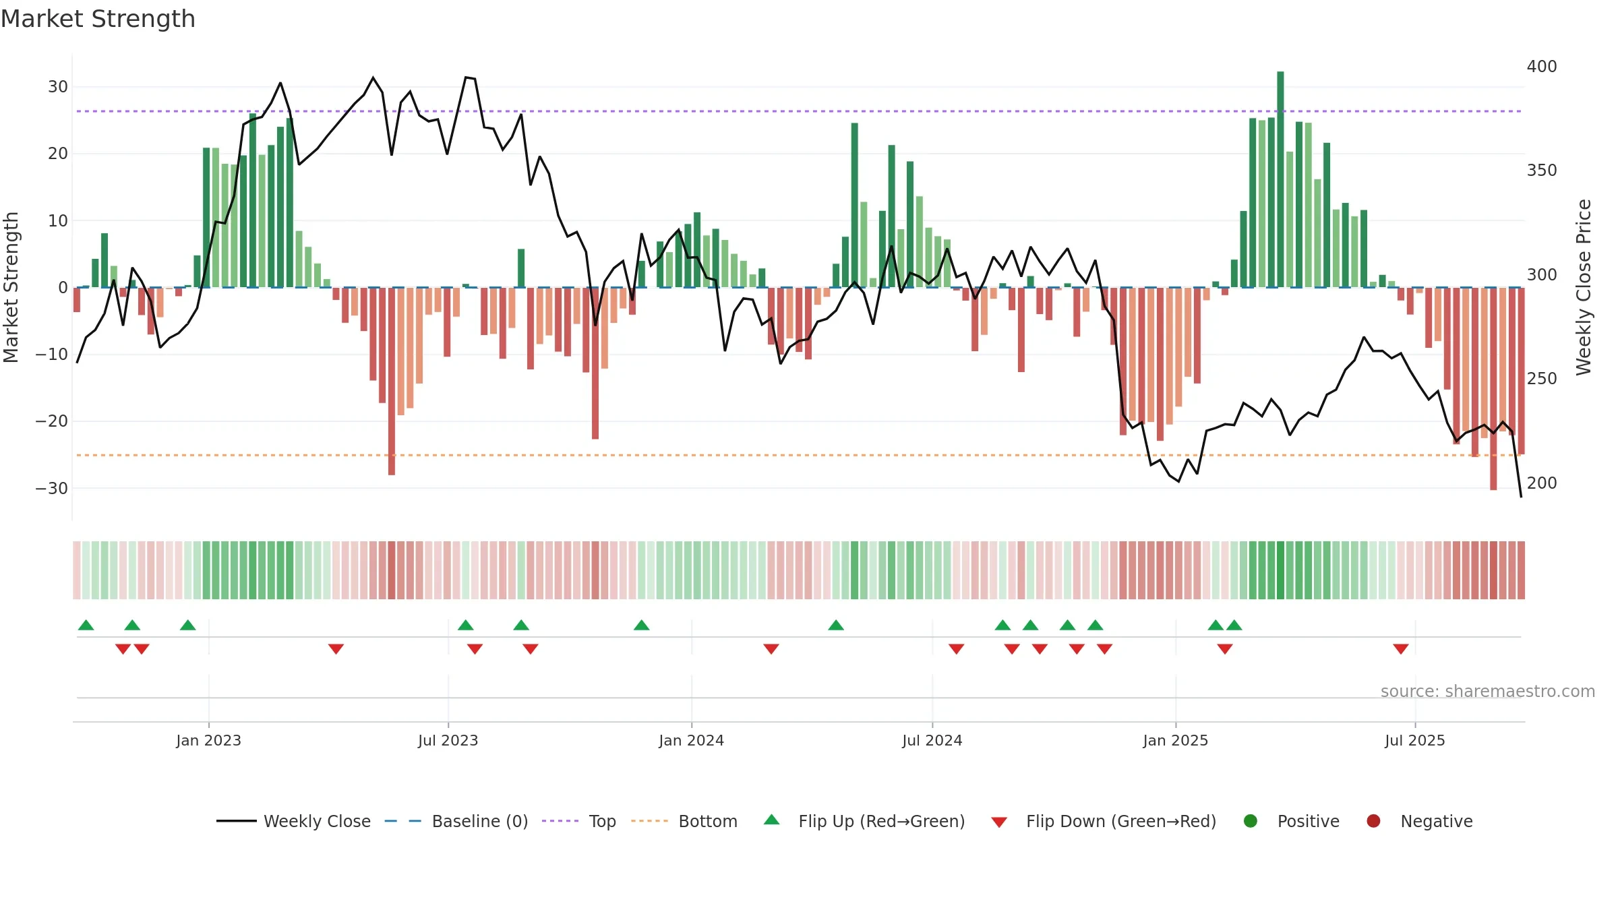Image resolution: width=1618 pixels, height=910 pixels.
Task: Click the 200 tick on right price axis
Action: click(1542, 483)
